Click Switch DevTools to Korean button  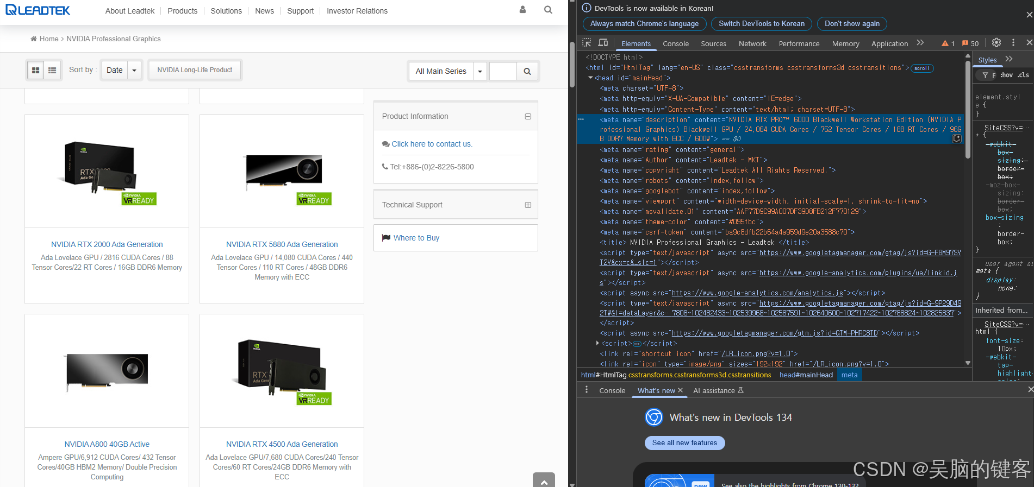pos(762,24)
